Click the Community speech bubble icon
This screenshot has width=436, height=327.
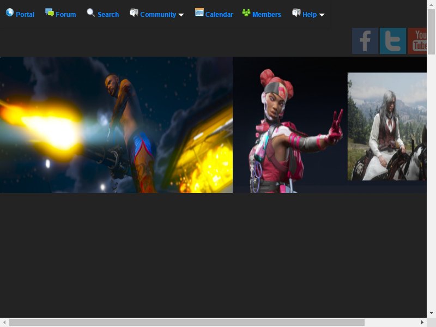pyautogui.click(x=134, y=13)
